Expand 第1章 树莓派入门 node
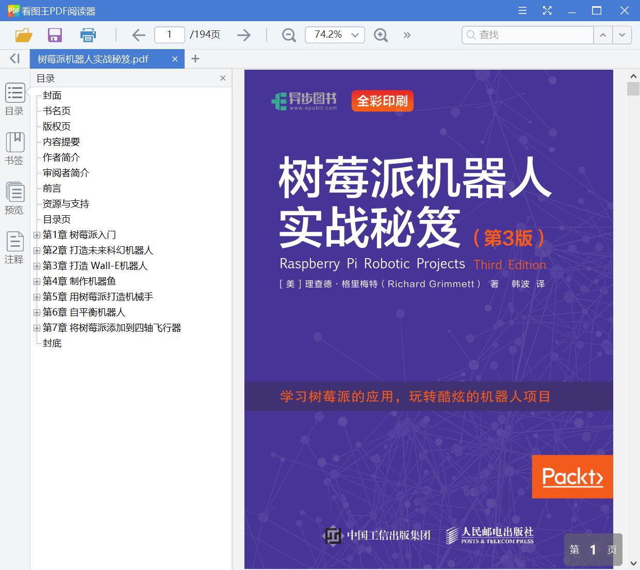This screenshot has width=640, height=570. (37, 235)
